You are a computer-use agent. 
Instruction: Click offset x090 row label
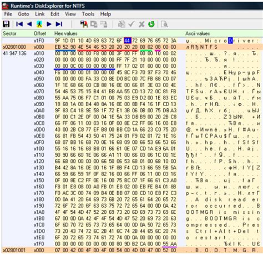(39, 104)
